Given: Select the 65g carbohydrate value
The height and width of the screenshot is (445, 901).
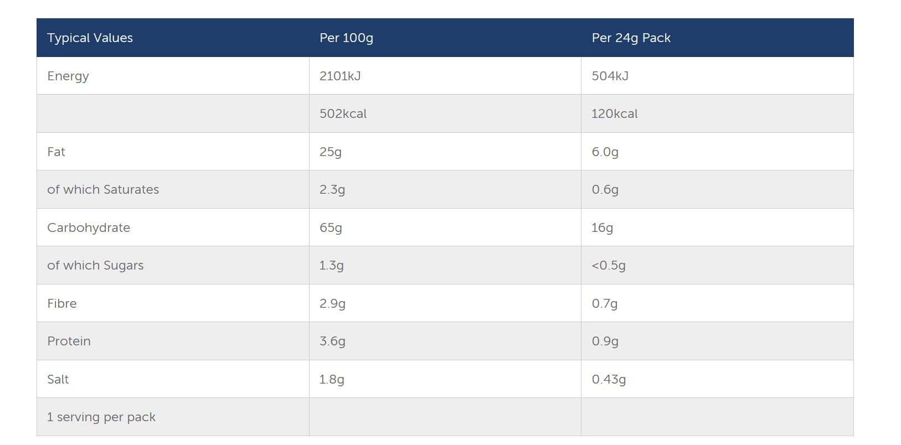Looking at the screenshot, I should (331, 228).
